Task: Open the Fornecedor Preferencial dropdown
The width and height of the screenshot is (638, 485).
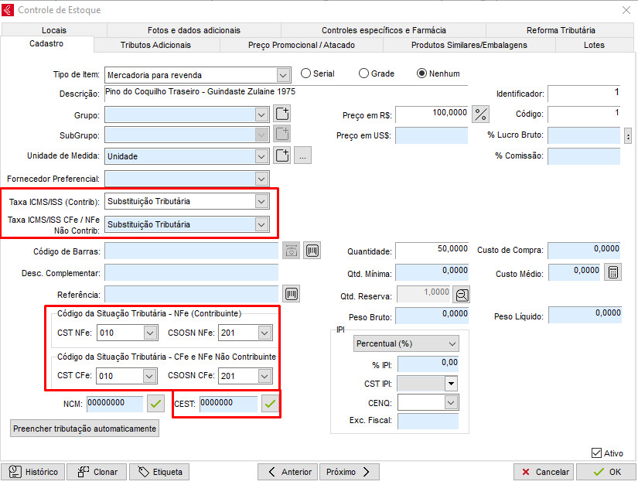Action: [261, 179]
